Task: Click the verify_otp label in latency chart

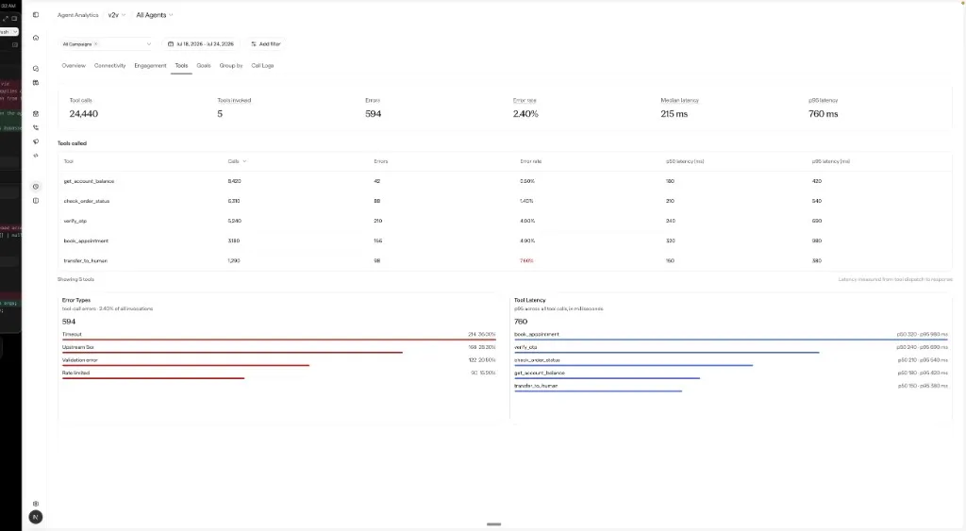Action: [x=525, y=347]
